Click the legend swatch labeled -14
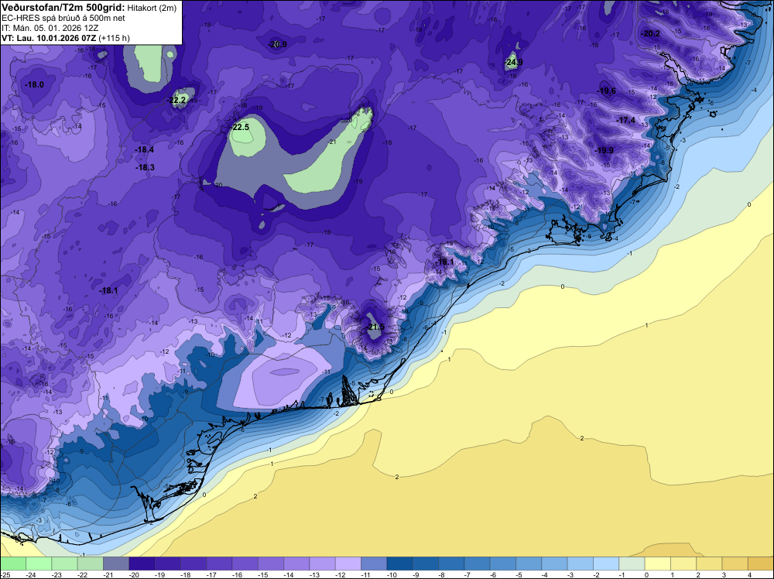The height and width of the screenshot is (579, 774). pyautogui.click(x=296, y=564)
